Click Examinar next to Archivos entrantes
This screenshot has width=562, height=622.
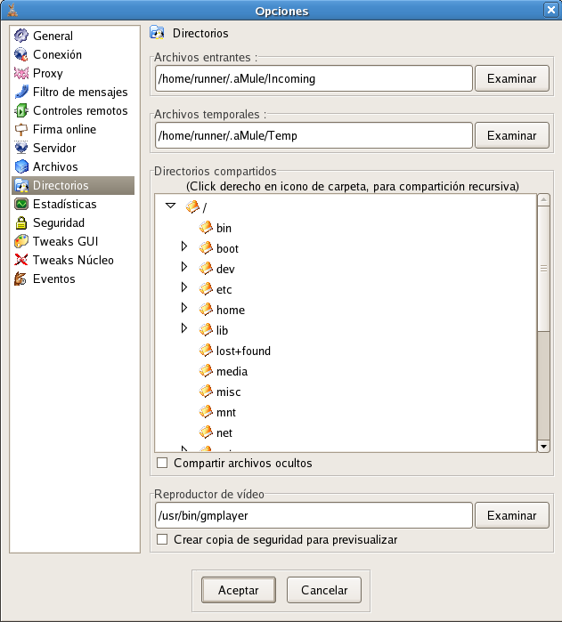pos(511,78)
